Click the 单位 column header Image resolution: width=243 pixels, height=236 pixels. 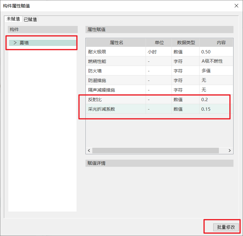(159, 43)
